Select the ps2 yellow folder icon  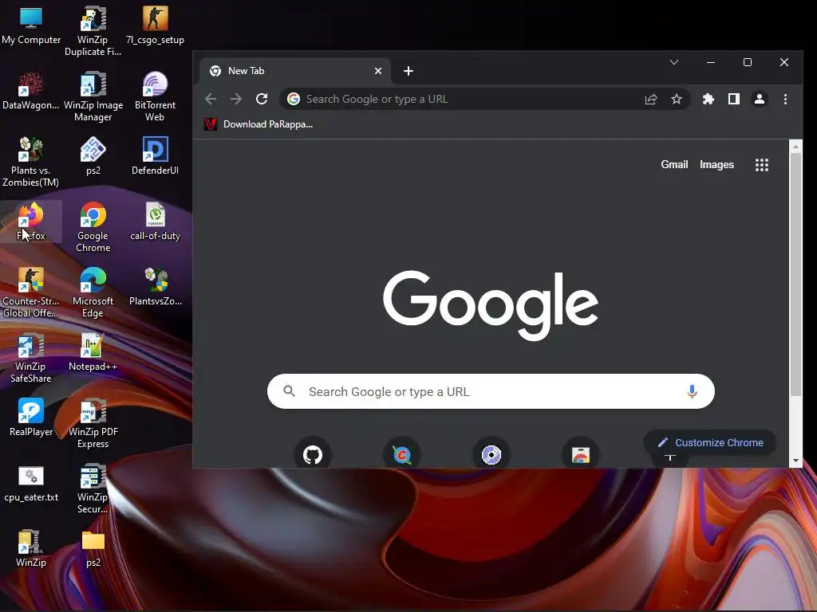pyautogui.click(x=93, y=548)
